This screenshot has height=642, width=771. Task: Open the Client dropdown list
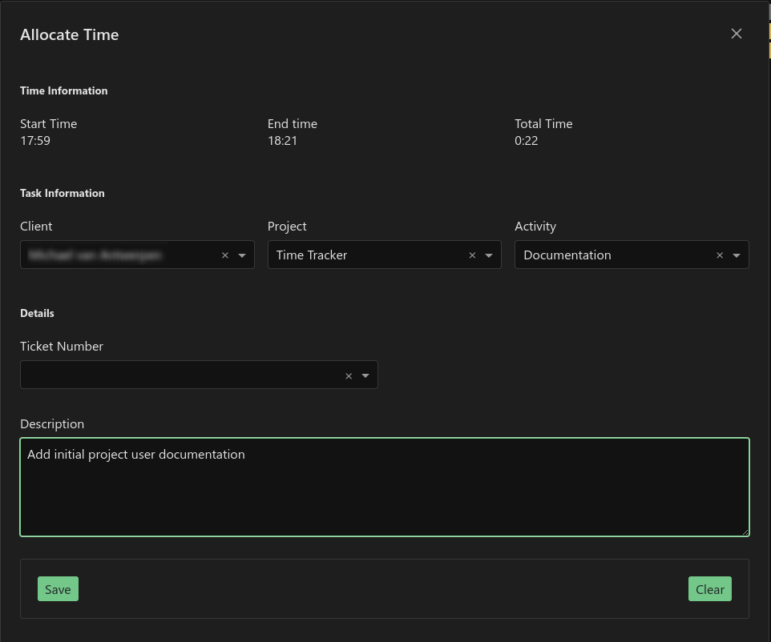coord(243,255)
